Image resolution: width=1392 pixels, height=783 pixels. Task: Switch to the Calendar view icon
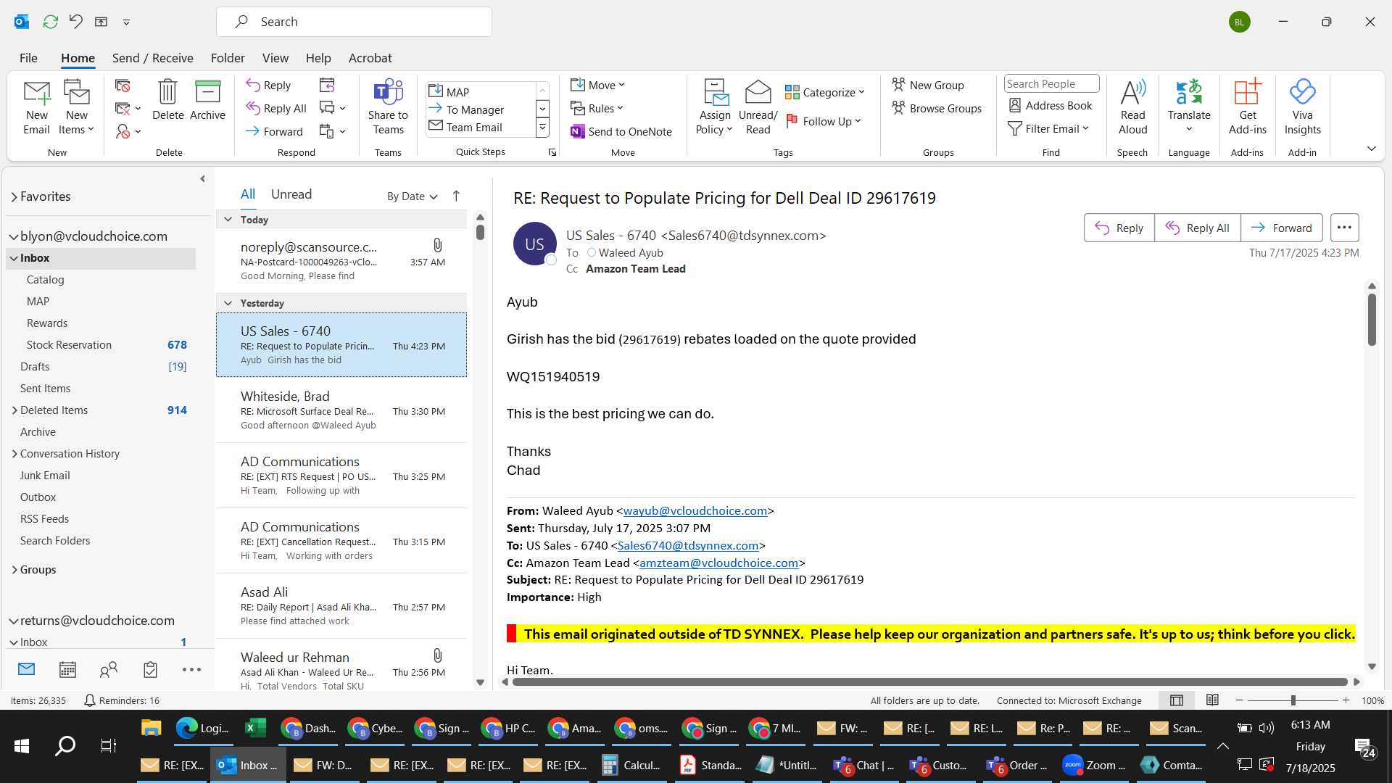[67, 670]
